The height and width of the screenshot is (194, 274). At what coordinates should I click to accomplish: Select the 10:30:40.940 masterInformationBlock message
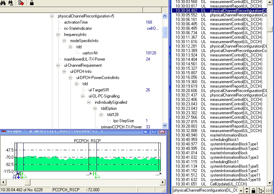[229, 135]
